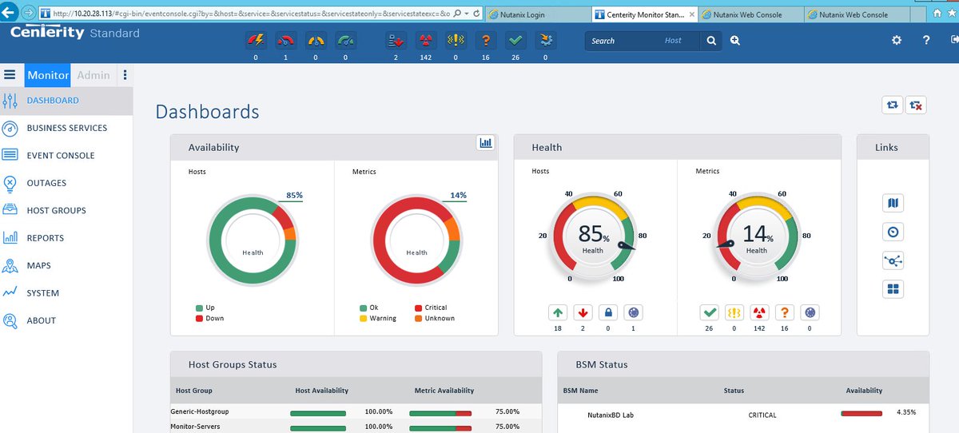Click the Health metrics radiation critical icon

point(759,313)
